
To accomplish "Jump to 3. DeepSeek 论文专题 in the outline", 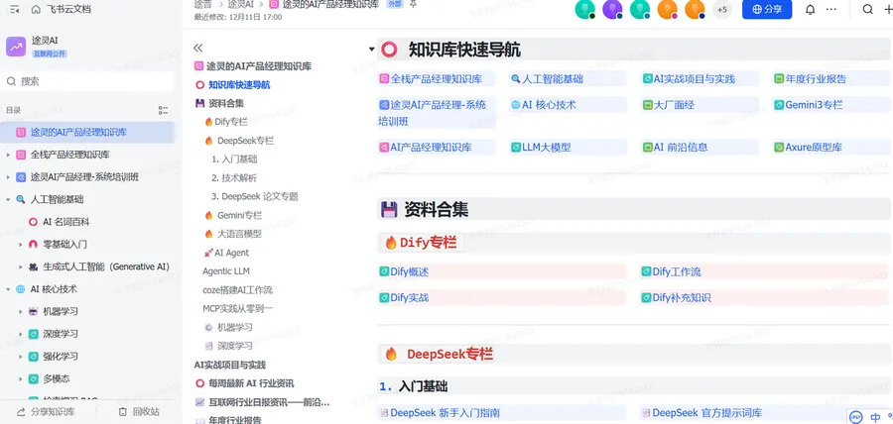I will click(255, 197).
